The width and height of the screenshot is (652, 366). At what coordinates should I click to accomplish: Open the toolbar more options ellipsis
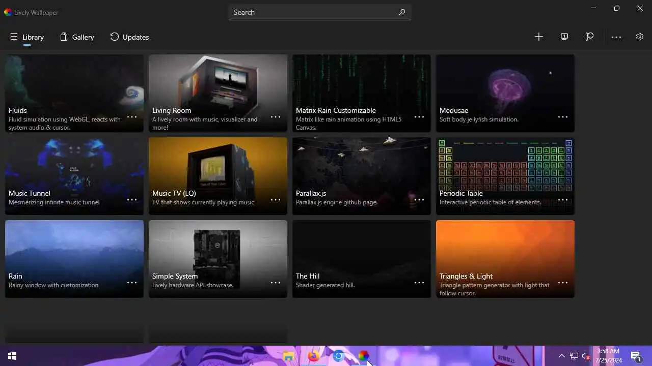[616, 37]
